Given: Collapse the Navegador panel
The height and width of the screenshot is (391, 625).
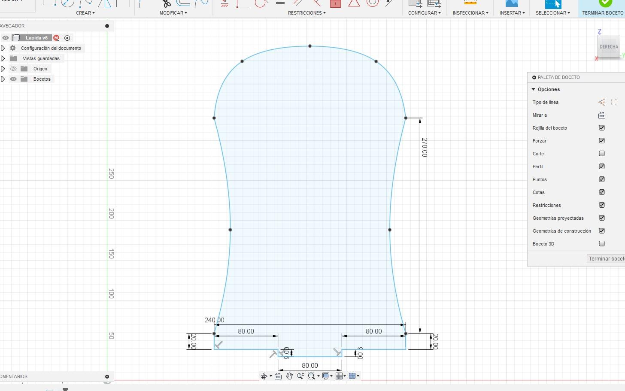Looking at the screenshot, I should coord(107,26).
